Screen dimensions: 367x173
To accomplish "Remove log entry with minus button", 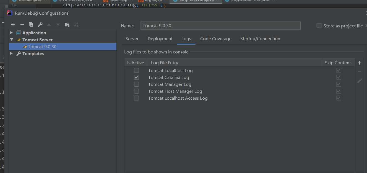I will (360, 72).
